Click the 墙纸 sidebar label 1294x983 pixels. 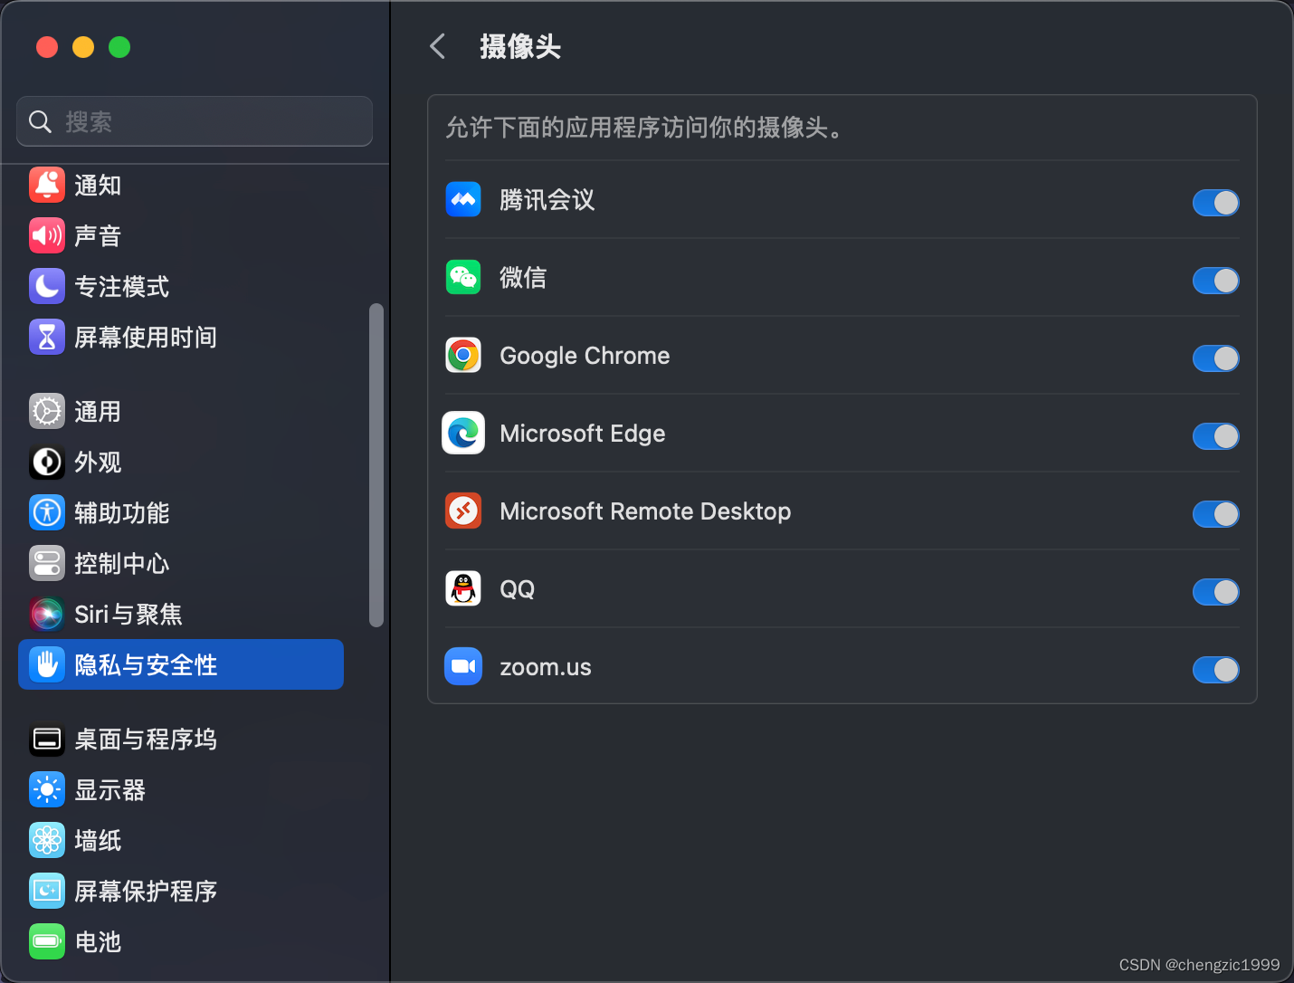(98, 841)
